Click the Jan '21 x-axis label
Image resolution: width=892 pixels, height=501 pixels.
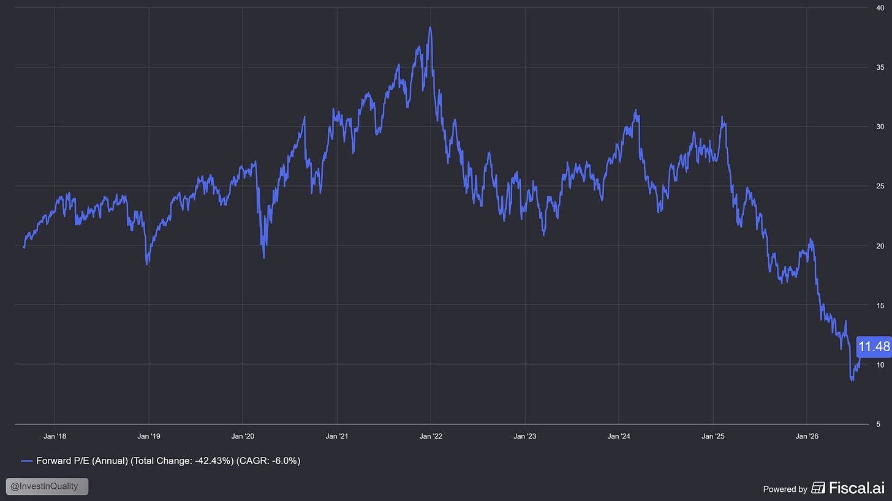[337, 436]
